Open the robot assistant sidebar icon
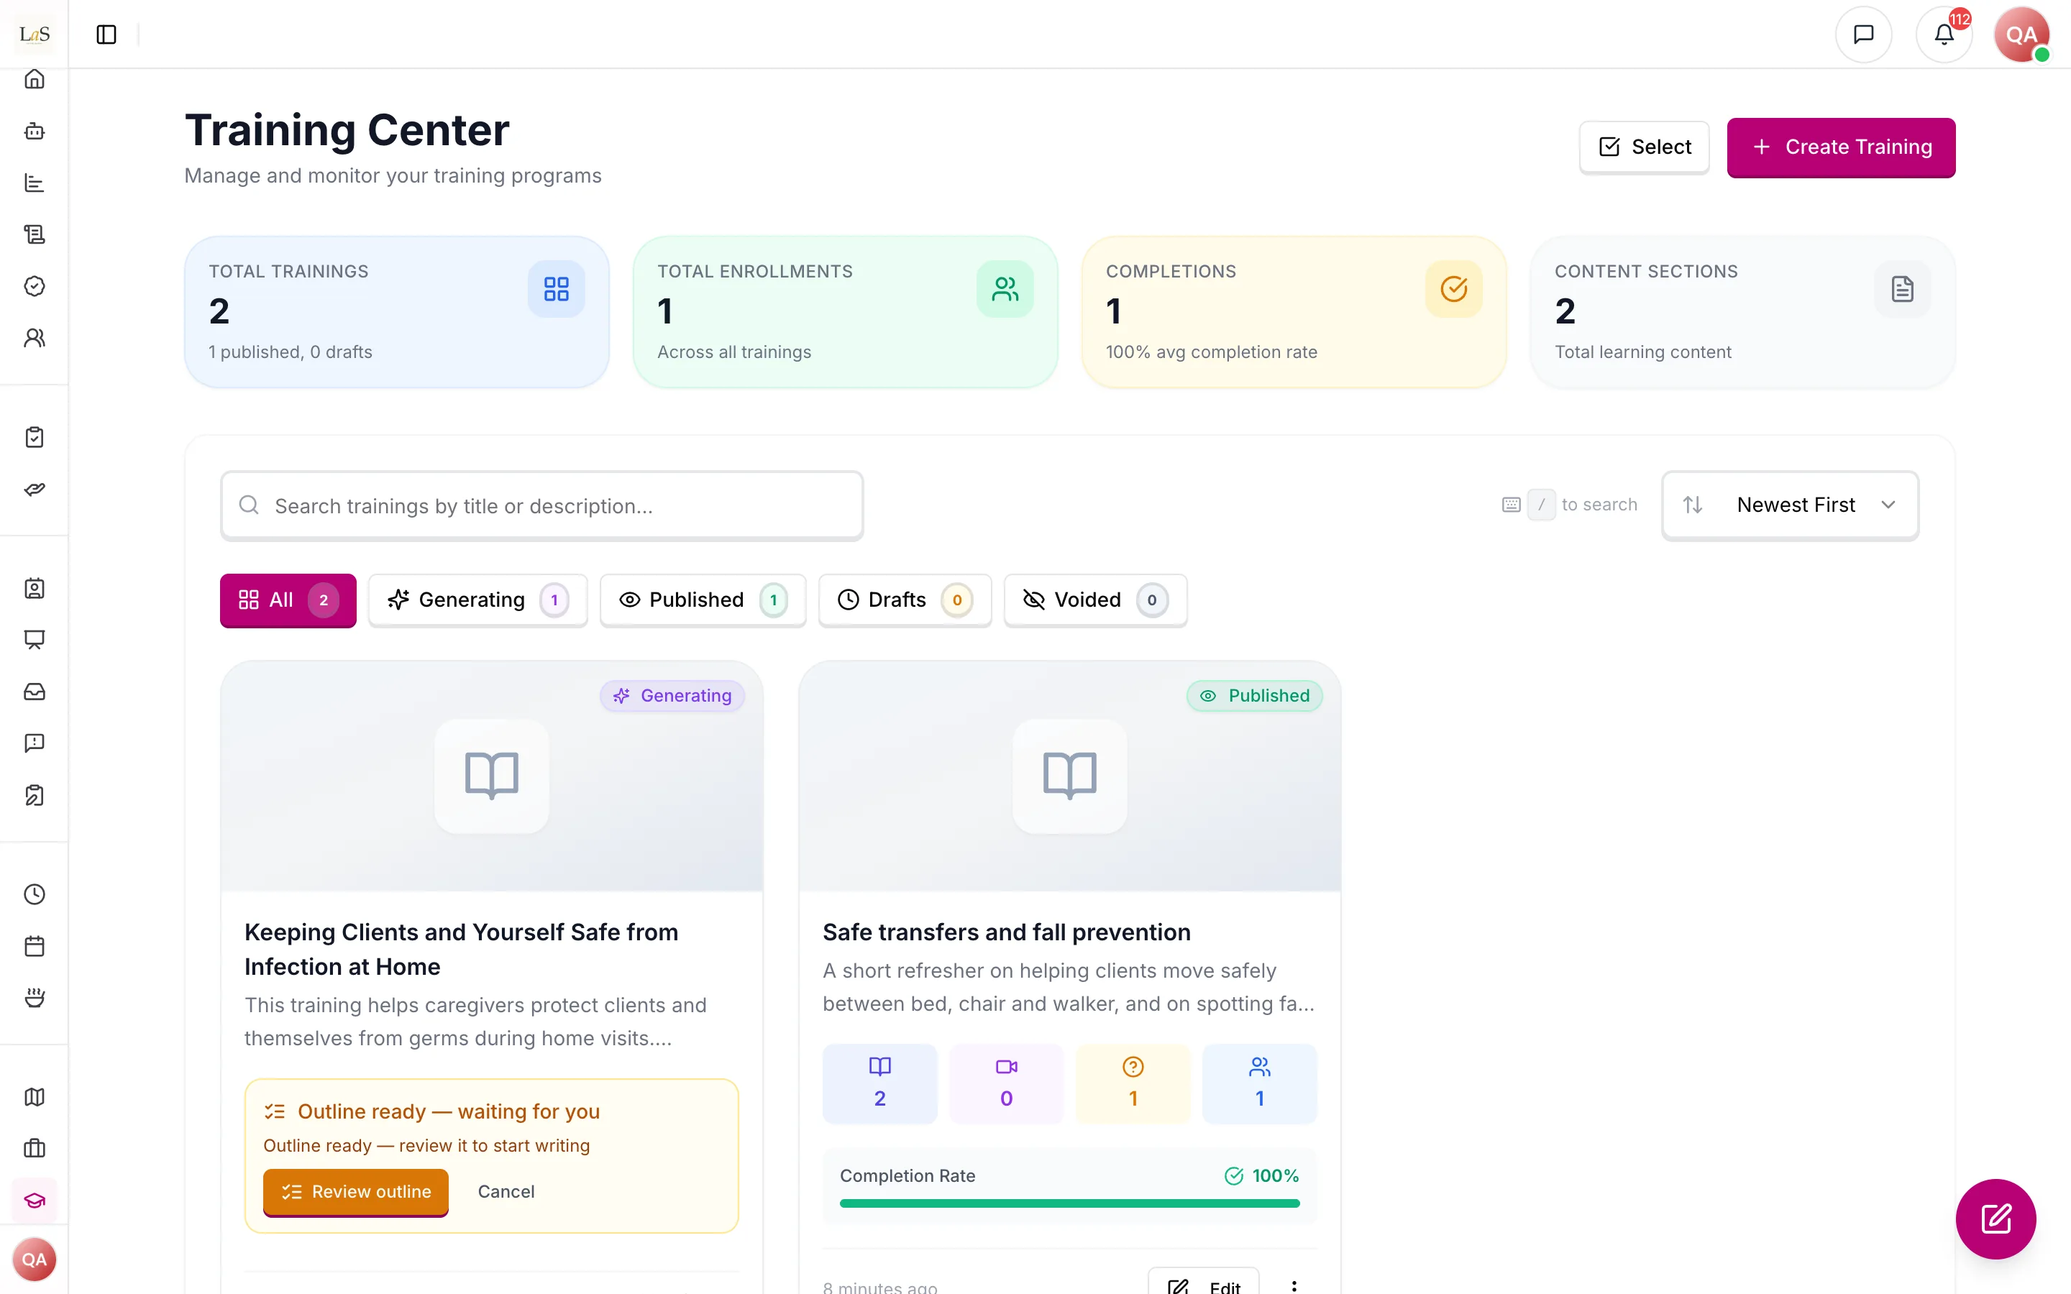The height and width of the screenshot is (1294, 2071). pyautogui.click(x=35, y=131)
